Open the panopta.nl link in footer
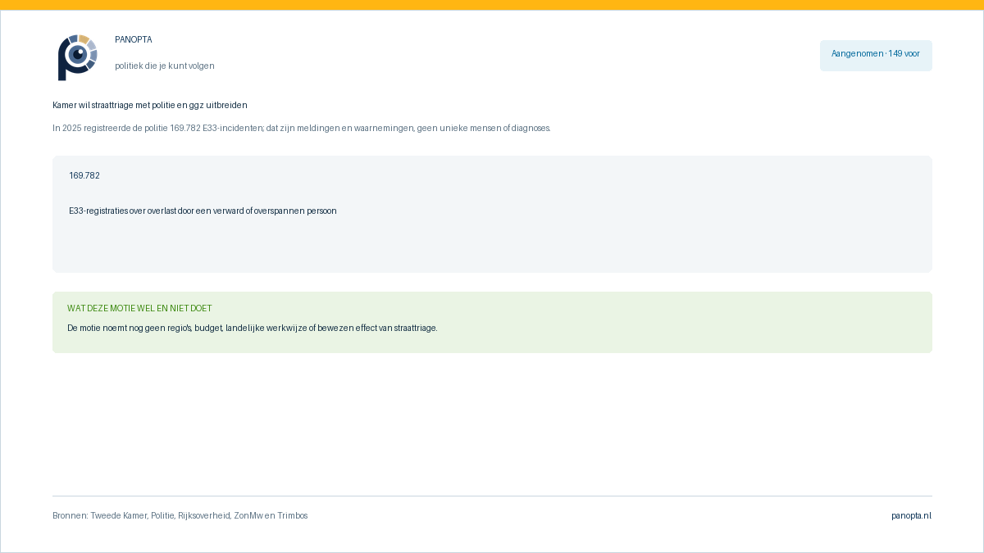This screenshot has height=553, width=984. click(x=912, y=516)
